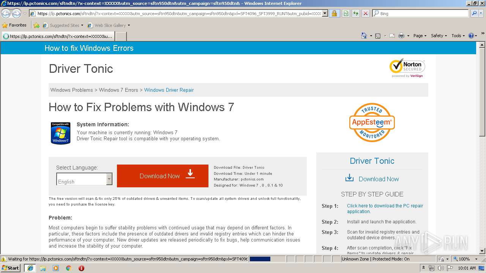The width and height of the screenshot is (486, 273).
Task: Click the sidebar download arrow icon
Action: 349,178
